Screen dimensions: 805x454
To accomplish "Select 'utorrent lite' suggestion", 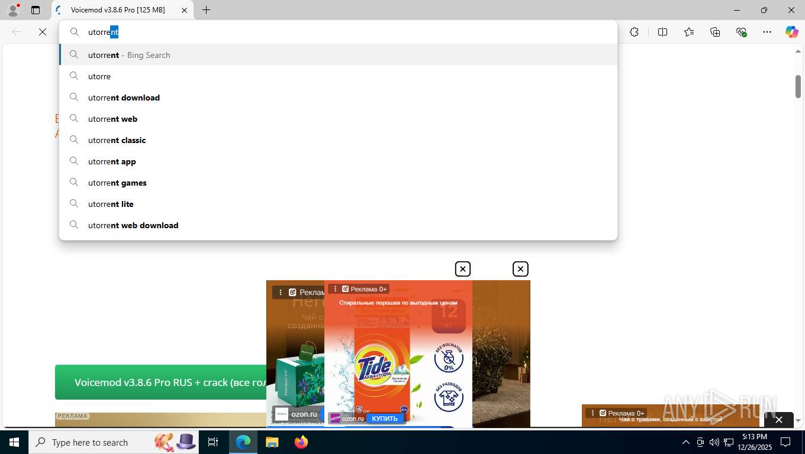I will (338, 204).
